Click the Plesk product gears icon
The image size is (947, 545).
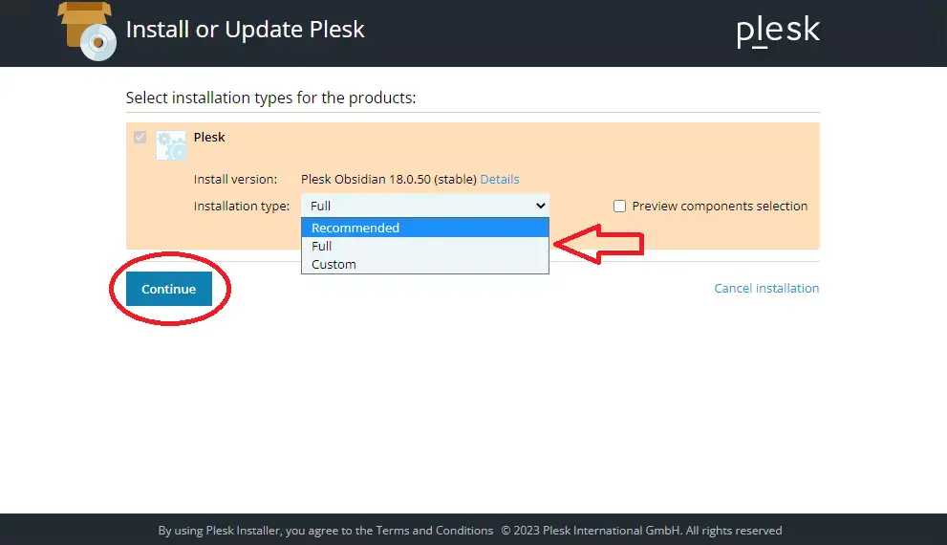point(171,145)
